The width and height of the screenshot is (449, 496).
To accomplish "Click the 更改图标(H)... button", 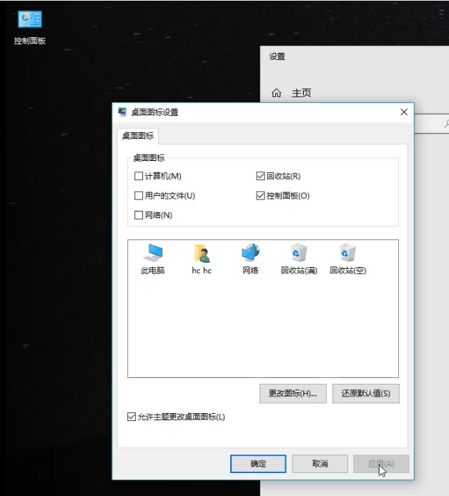I will 292,393.
